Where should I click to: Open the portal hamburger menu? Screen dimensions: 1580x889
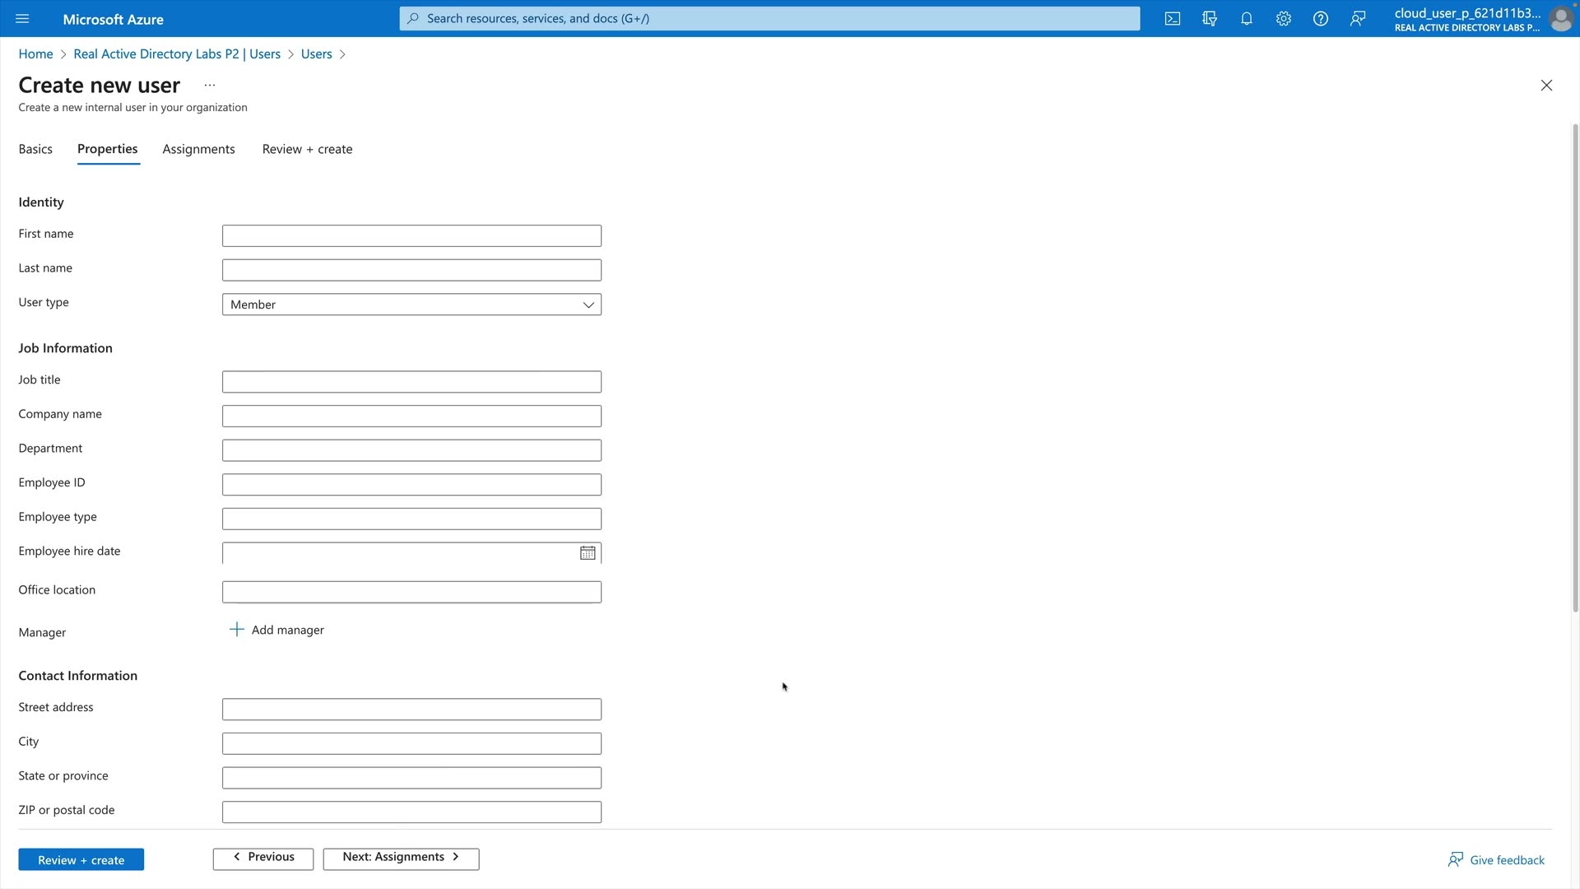point(22,19)
